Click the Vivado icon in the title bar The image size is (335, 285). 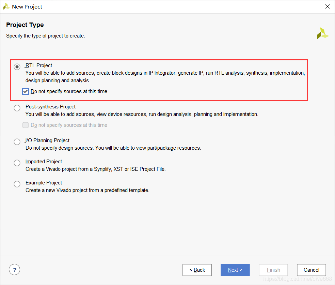coord(6,6)
